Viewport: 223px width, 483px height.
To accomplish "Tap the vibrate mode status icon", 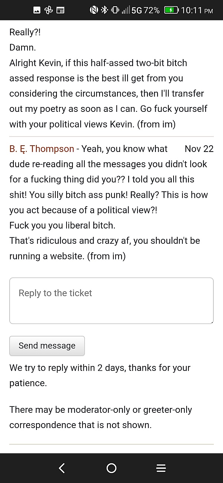I will click(x=115, y=10).
